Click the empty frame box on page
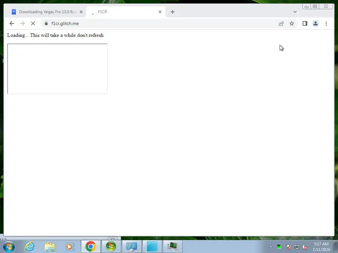Screen dimensions: 338x253 [57, 69]
